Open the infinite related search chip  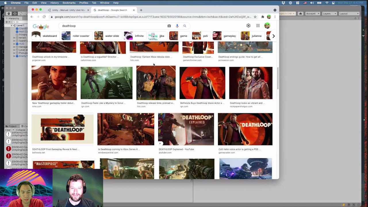(x=135, y=36)
